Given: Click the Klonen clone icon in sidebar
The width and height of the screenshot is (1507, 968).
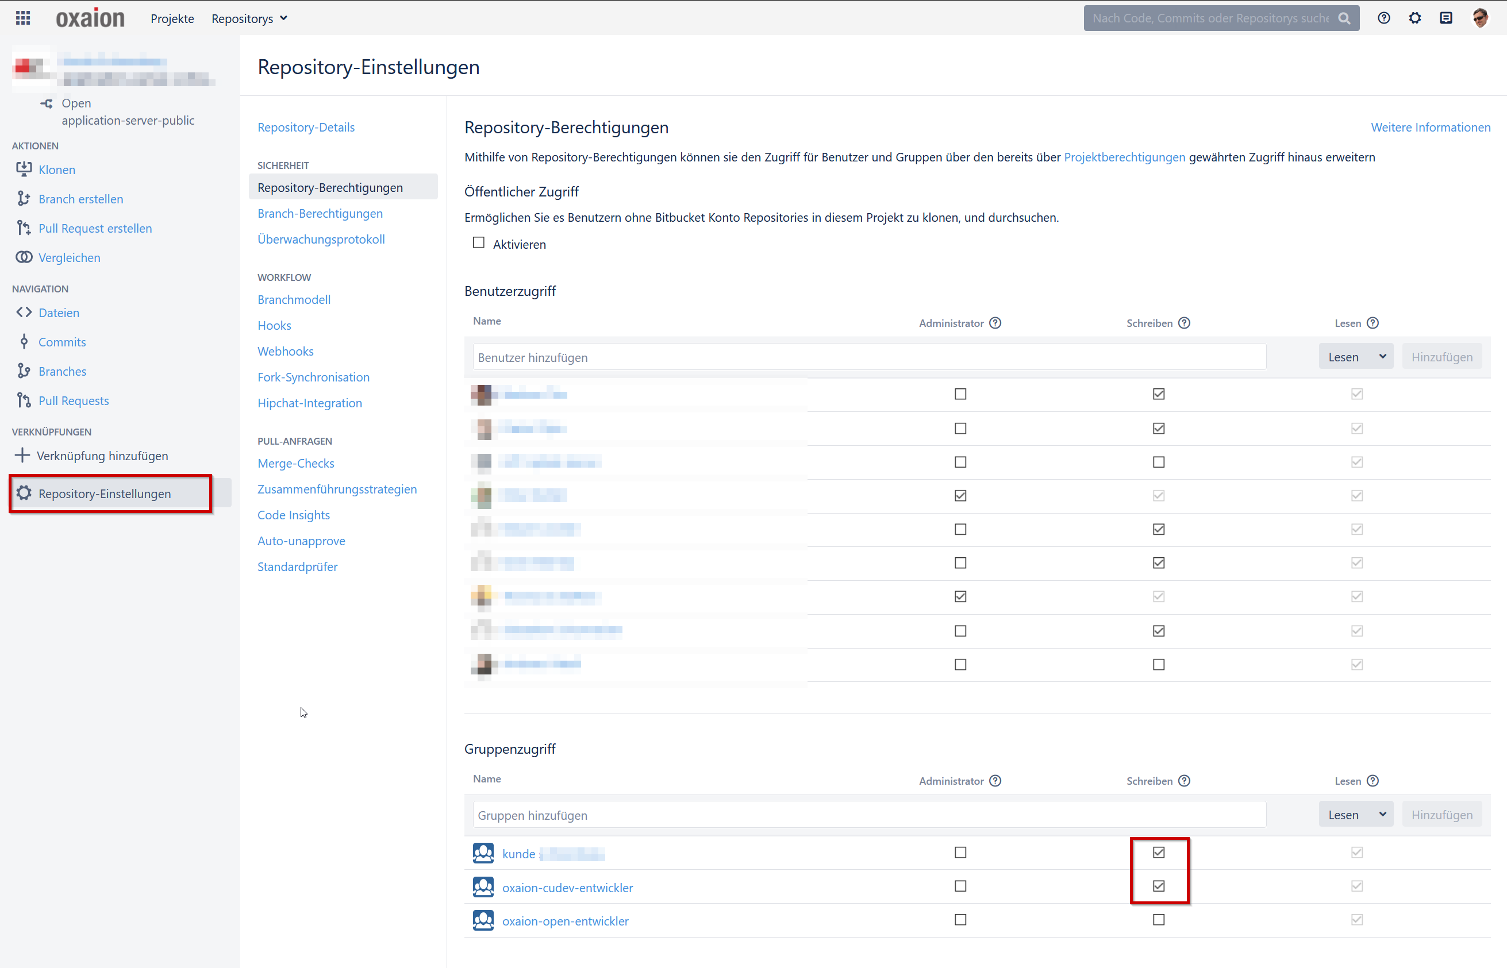Looking at the screenshot, I should [24, 169].
